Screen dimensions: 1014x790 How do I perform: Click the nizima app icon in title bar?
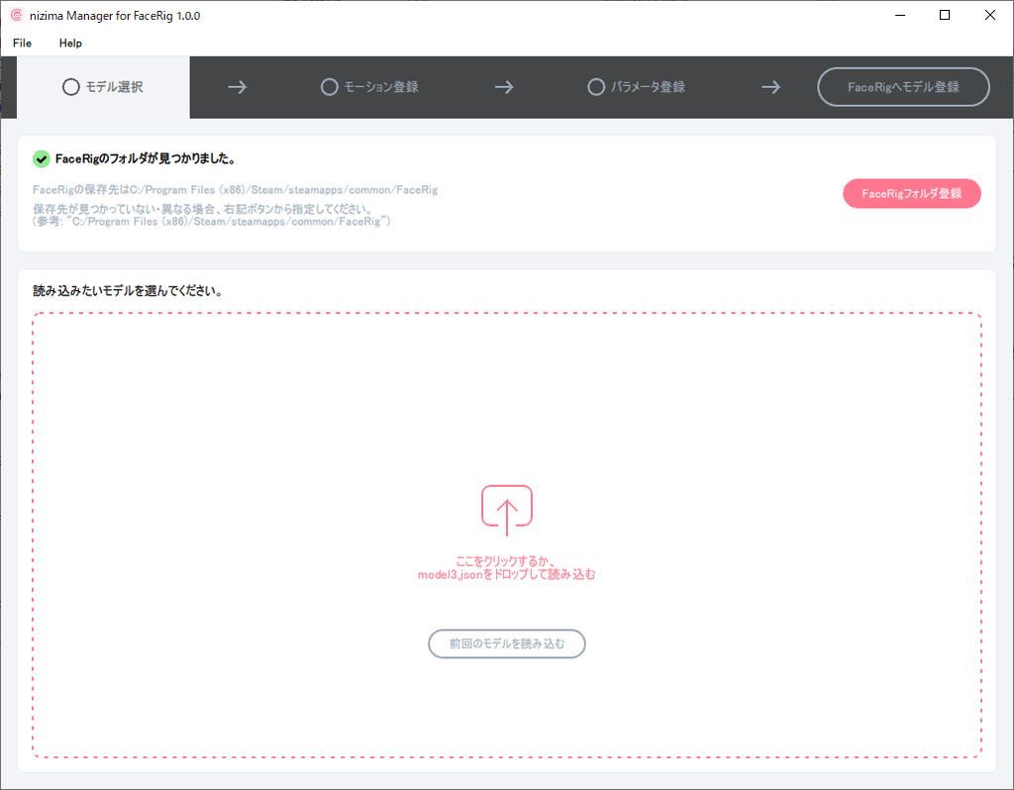point(16,16)
